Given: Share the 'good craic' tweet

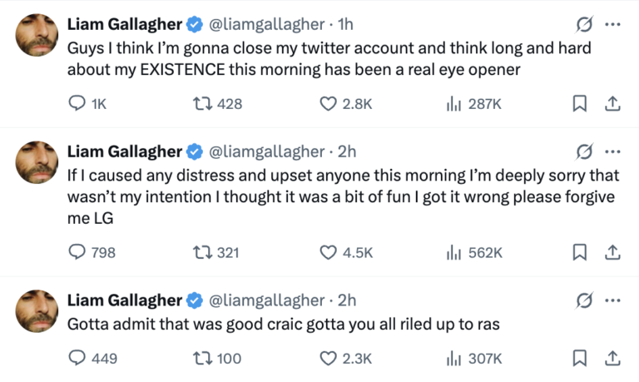Looking at the screenshot, I should 612,359.
